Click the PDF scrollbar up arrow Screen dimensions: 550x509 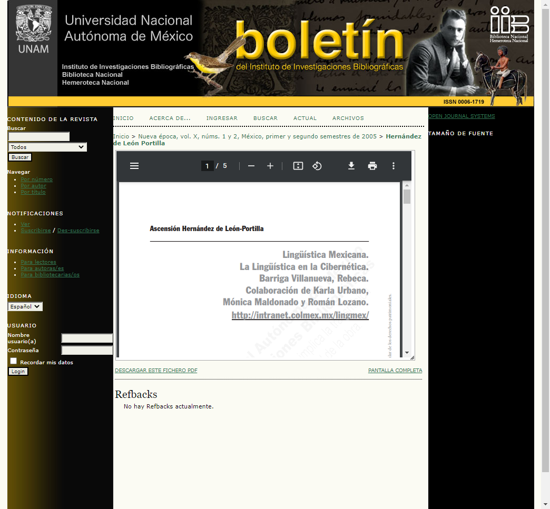(x=407, y=185)
